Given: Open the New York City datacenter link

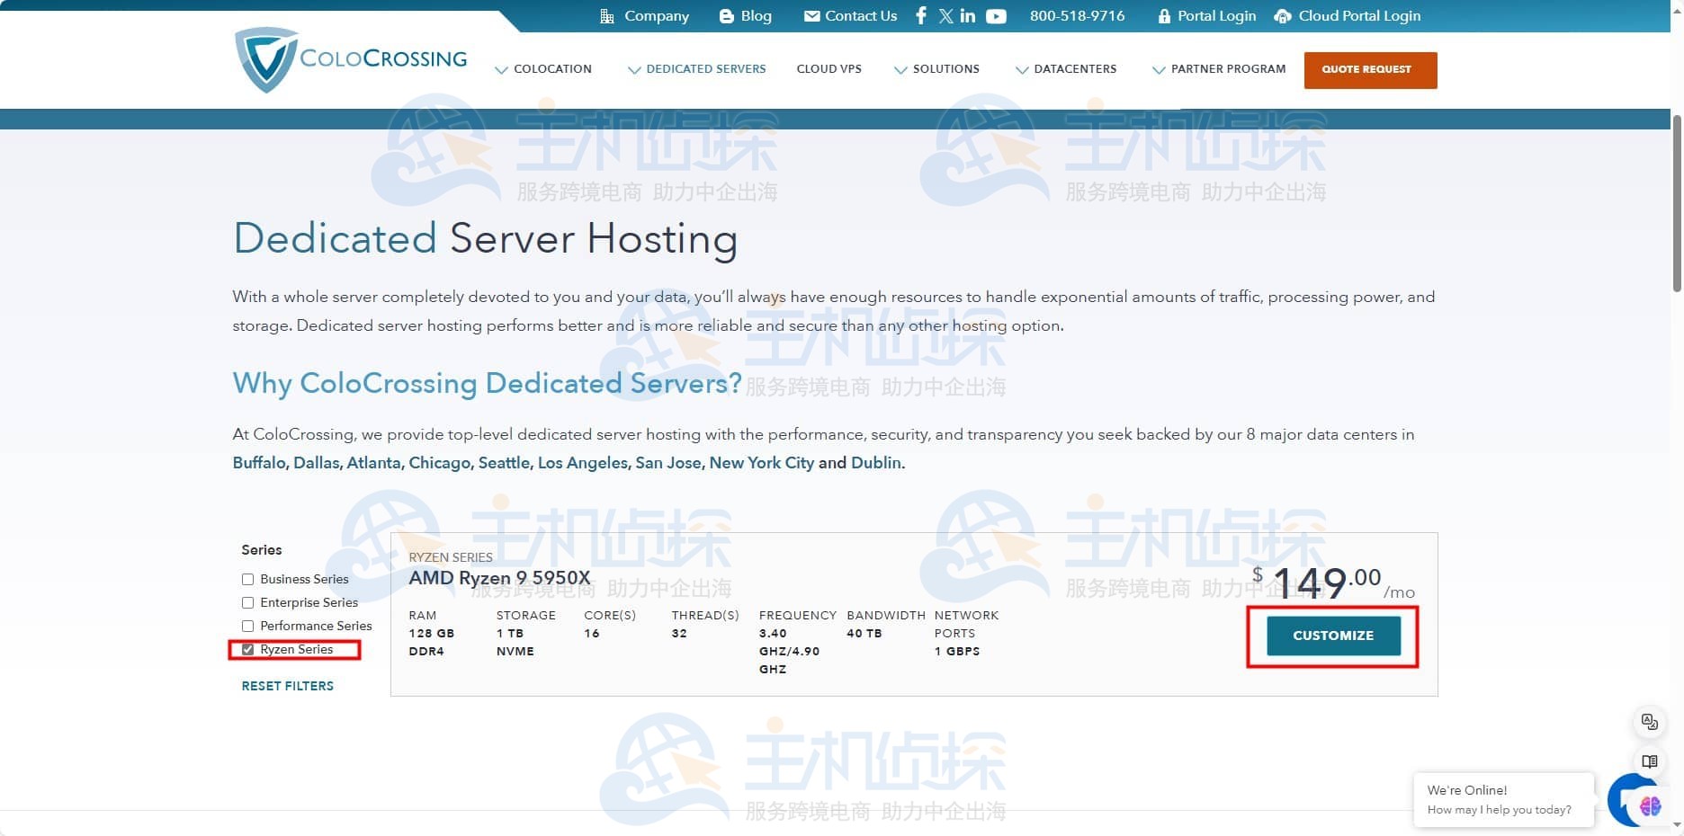Looking at the screenshot, I should pyautogui.click(x=761, y=463).
